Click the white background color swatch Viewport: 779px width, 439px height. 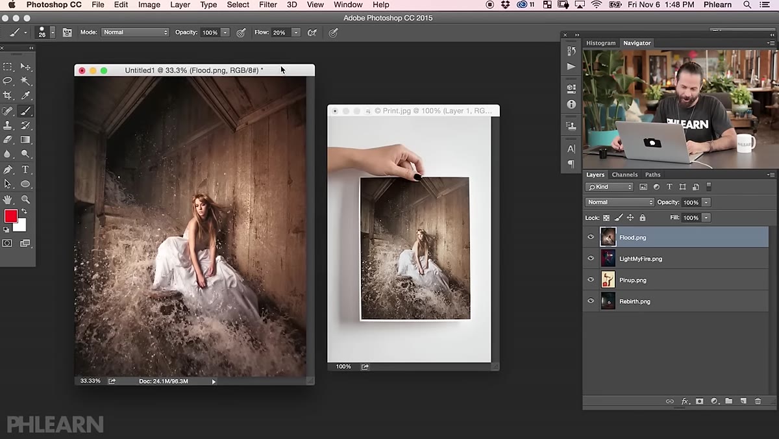click(21, 226)
